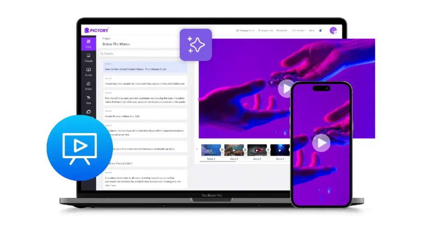Image resolution: width=421 pixels, height=236 pixels.
Task: Open the Story tab in sidebar
Action: point(88,43)
